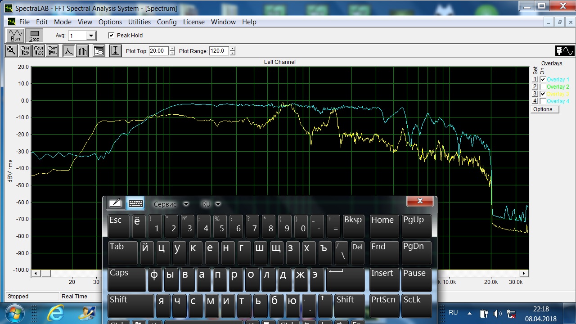Decrease Plot Top with down arrow
The height and width of the screenshot is (324, 576).
172,53
